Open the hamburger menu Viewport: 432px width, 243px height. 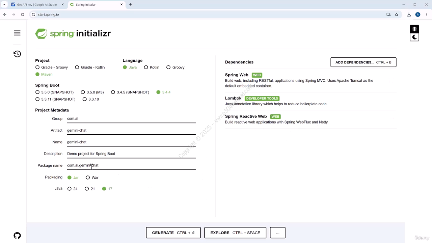tap(17, 33)
